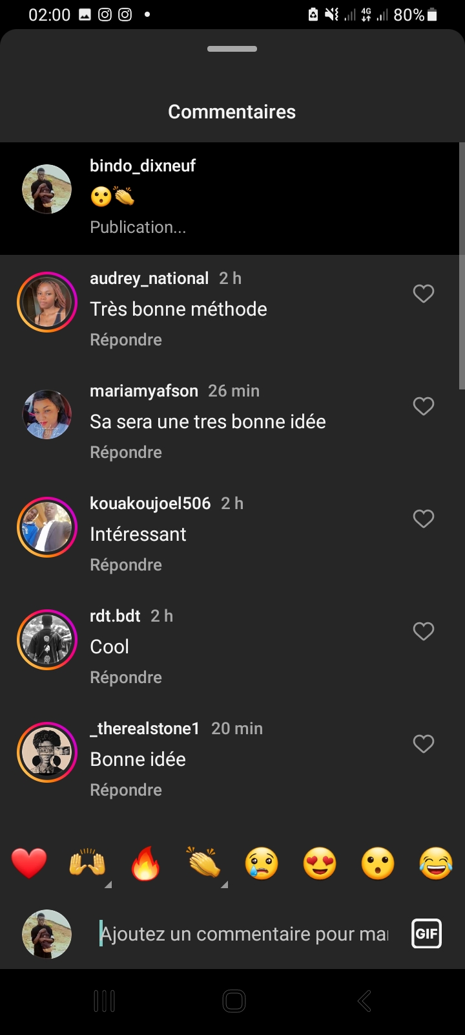Reply to audrey_national's comment

click(126, 340)
